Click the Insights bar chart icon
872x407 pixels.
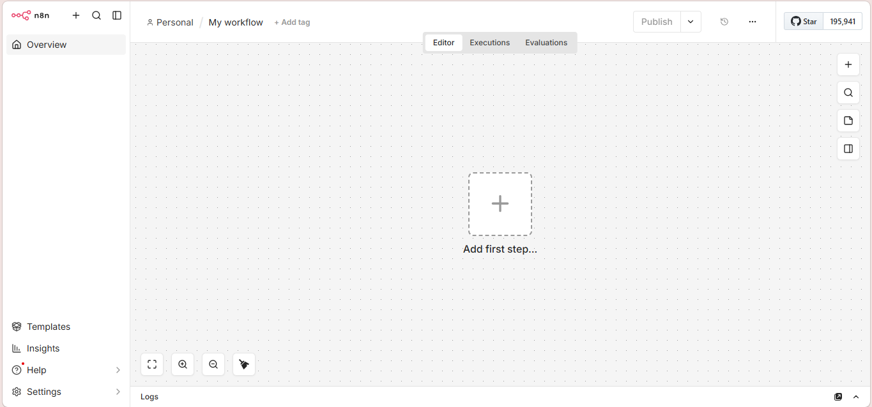click(17, 348)
